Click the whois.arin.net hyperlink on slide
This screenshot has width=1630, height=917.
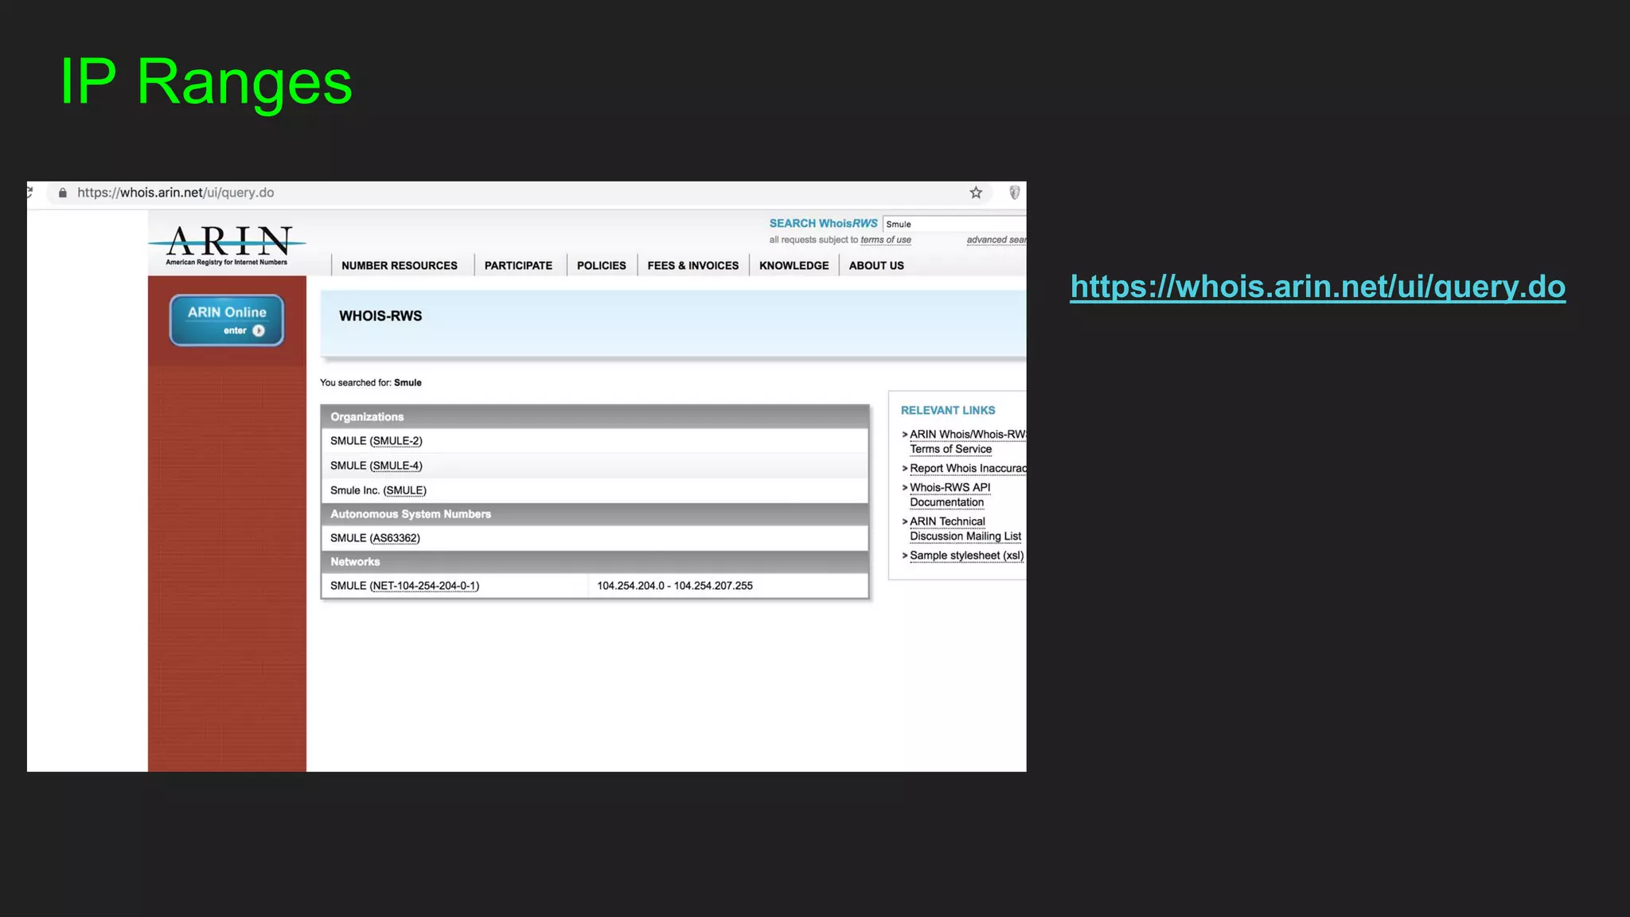[1317, 287]
